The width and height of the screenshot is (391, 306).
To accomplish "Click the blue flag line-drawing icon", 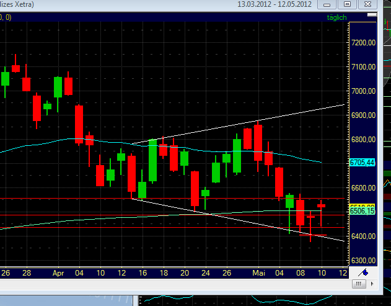I will (x=363, y=272).
